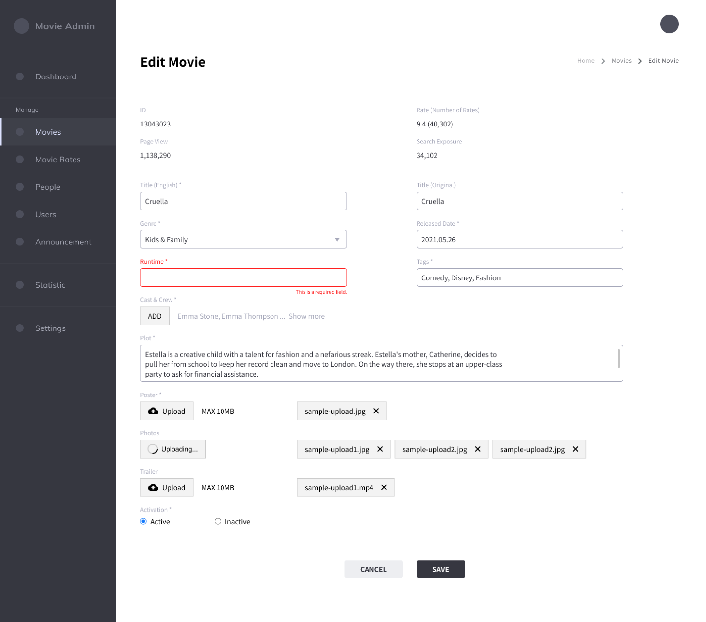Click the Edit Movie breadcrumb text
706x622 pixels.
[663, 60]
